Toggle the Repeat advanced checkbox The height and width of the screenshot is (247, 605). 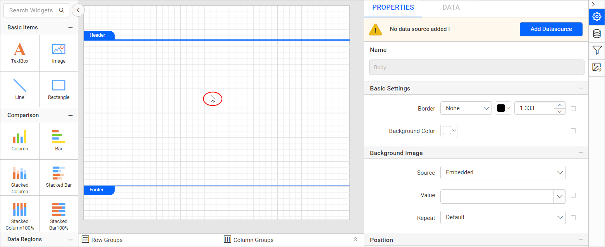click(573, 218)
